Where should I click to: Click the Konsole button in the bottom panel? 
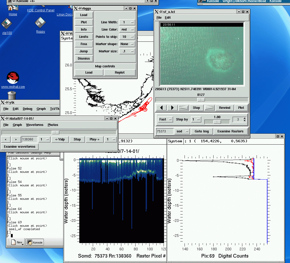point(35,242)
